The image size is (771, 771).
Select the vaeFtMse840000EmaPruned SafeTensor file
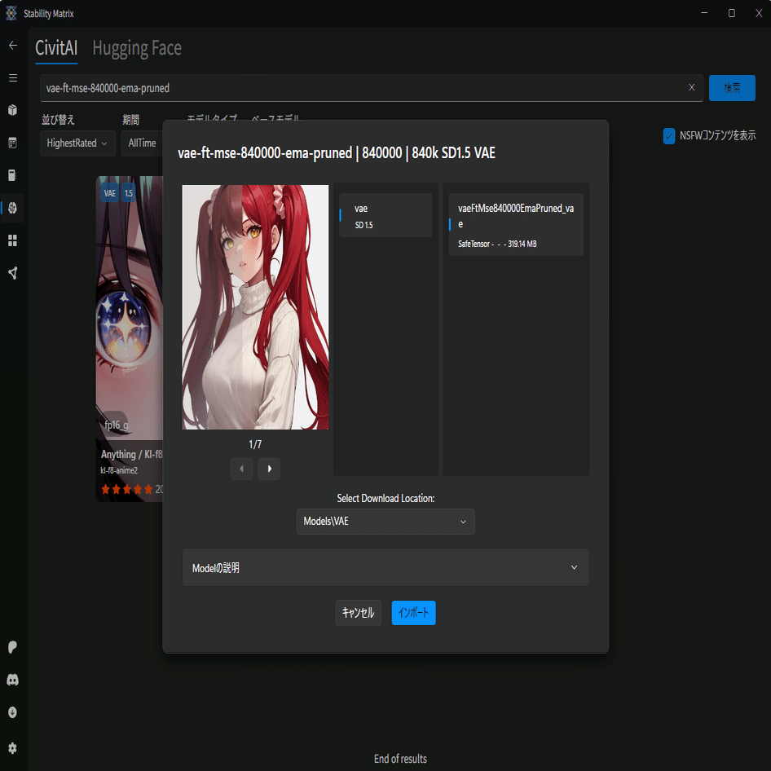[516, 225]
